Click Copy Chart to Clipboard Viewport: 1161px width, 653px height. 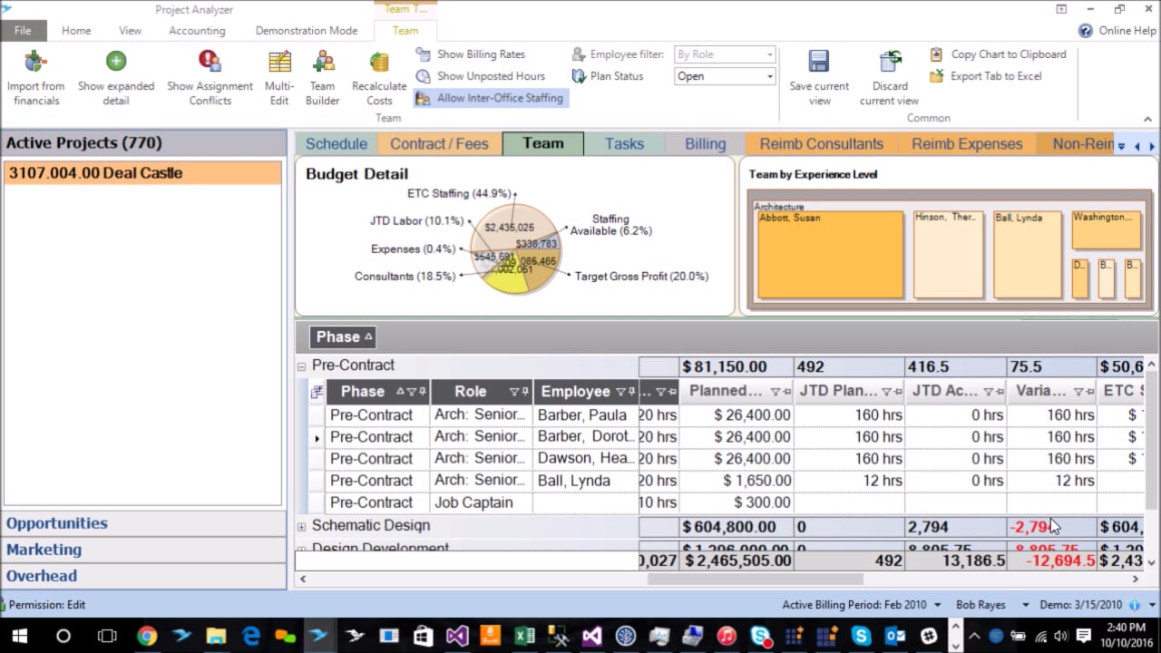(x=998, y=54)
